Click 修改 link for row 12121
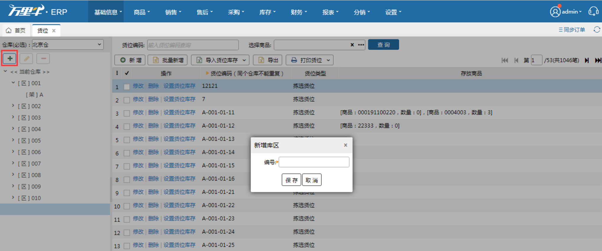602x251 pixels. 138,86
